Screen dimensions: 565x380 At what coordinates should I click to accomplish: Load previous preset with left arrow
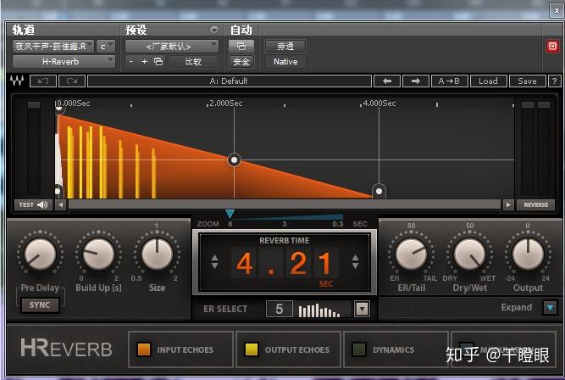387,81
